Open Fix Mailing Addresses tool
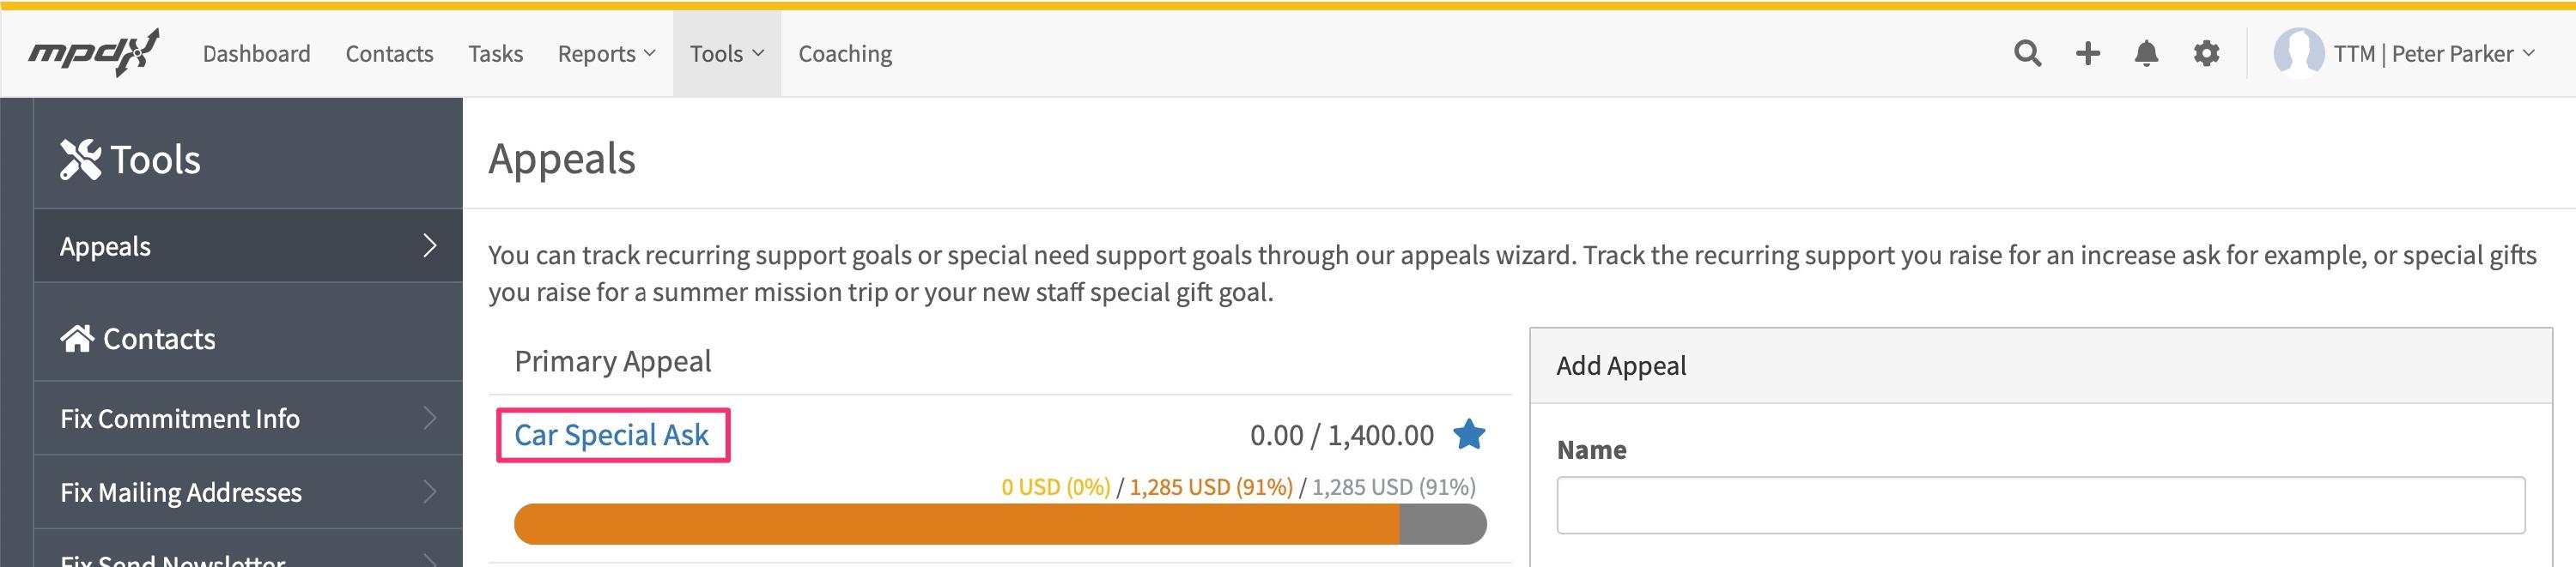Screen dimensions: 2576x567 (x=248, y=492)
